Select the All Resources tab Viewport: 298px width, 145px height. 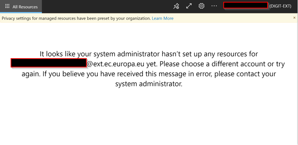pyautogui.click(x=21, y=7)
